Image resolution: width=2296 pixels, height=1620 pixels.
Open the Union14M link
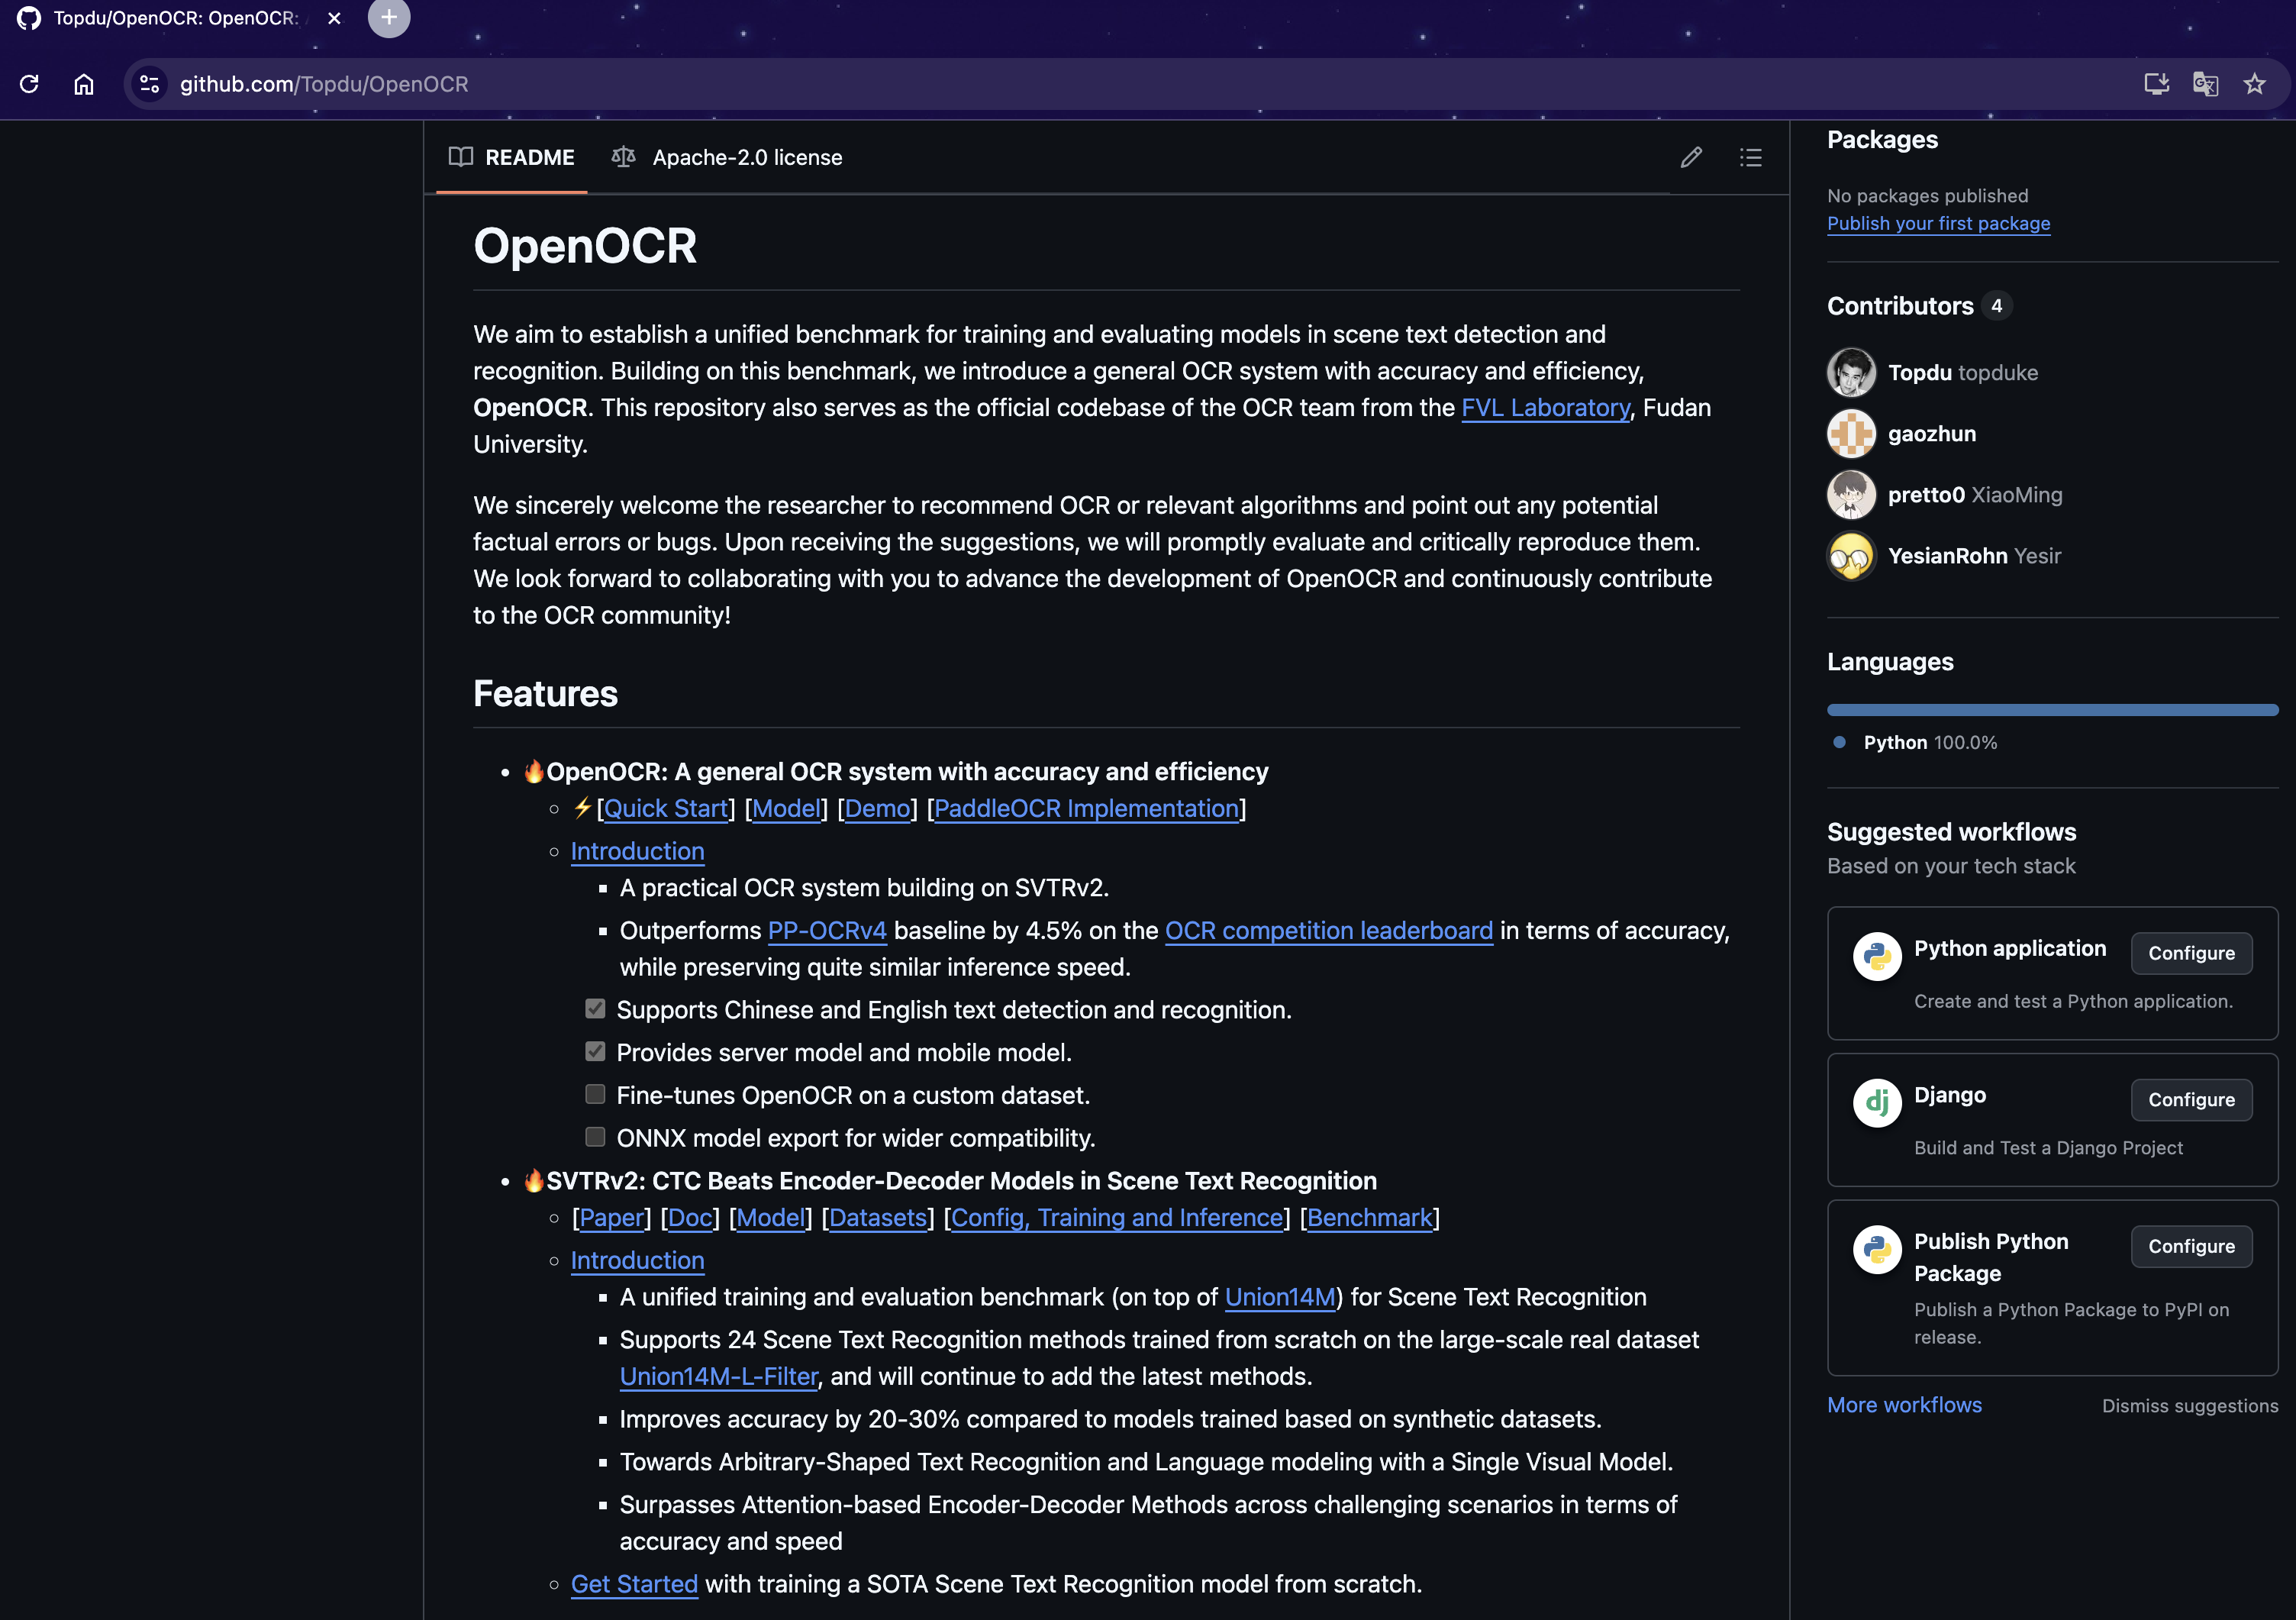[1280, 1296]
